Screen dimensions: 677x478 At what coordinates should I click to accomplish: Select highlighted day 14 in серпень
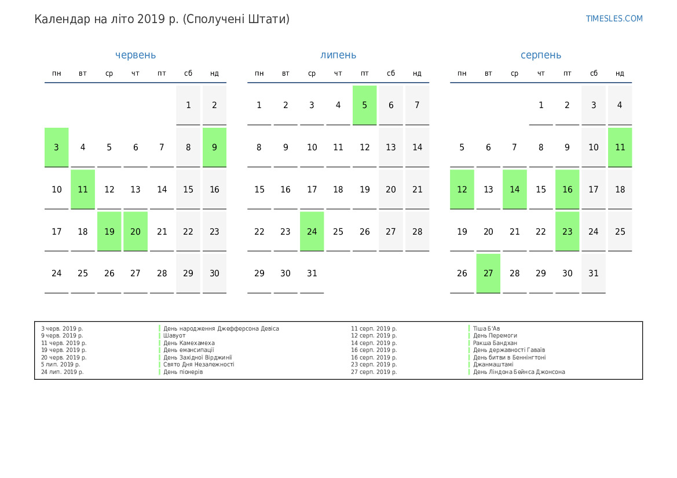click(515, 189)
